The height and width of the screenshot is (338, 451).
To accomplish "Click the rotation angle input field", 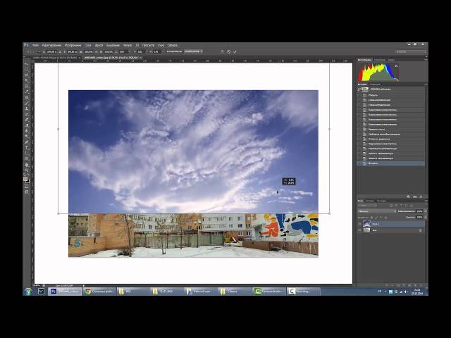I will pyautogui.click(x=124, y=51).
